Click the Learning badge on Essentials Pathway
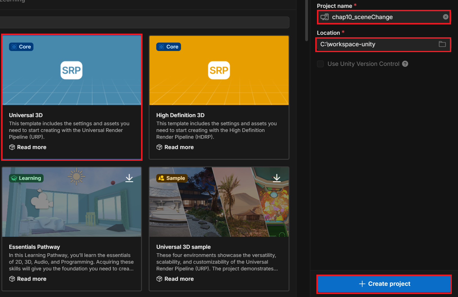 [x=26, y=178]
